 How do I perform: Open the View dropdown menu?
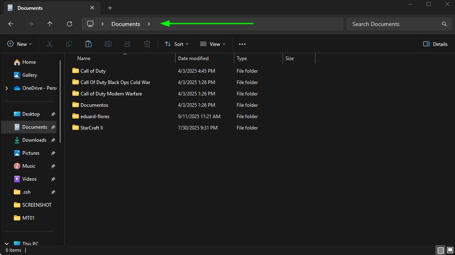click(x=213, y=44)
